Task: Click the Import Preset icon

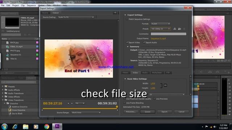Action: point(179,29)
